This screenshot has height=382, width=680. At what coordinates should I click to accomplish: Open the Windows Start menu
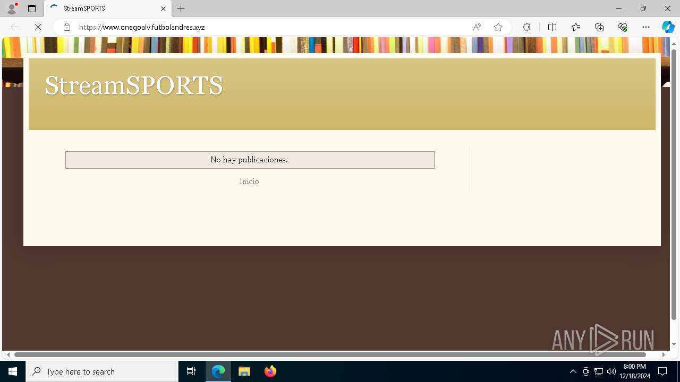13,371
